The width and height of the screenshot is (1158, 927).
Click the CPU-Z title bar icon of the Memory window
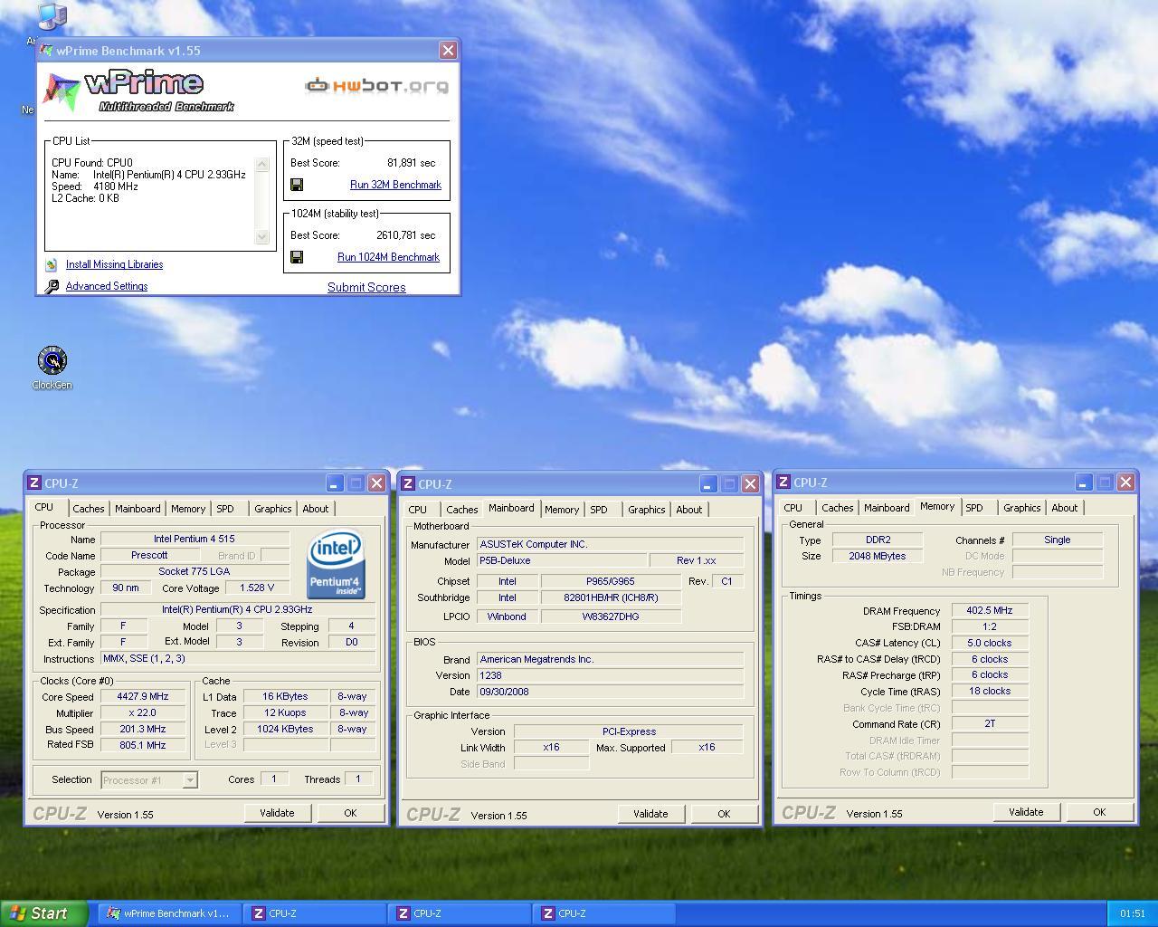783,483
